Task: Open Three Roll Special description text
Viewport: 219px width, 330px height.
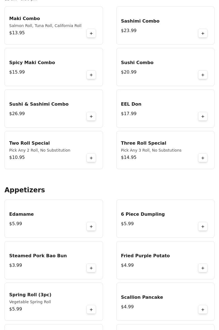Action: point(151,150)
